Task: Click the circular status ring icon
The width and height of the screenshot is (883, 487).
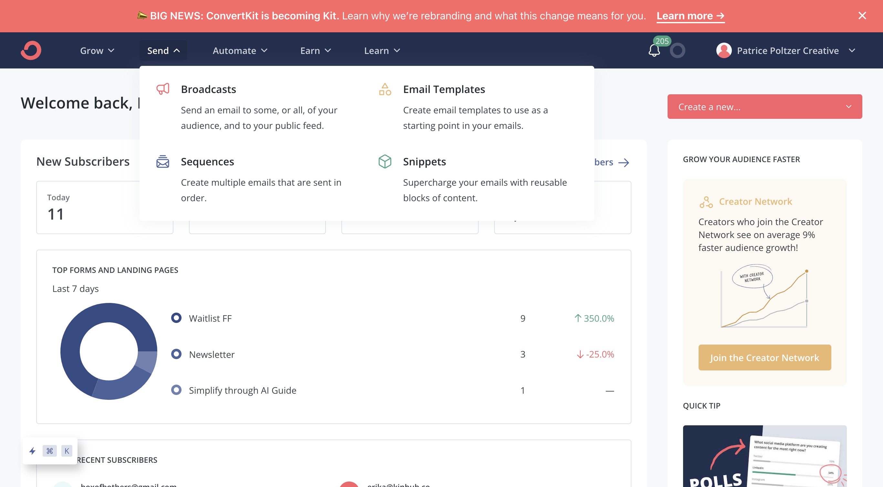Action: [x=677, y=51]
